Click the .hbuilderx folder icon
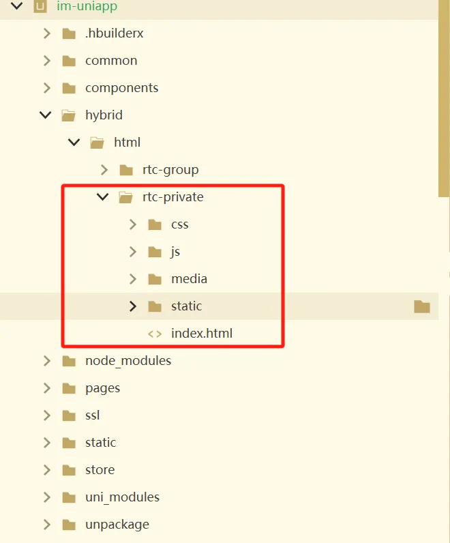 point(68,33)
